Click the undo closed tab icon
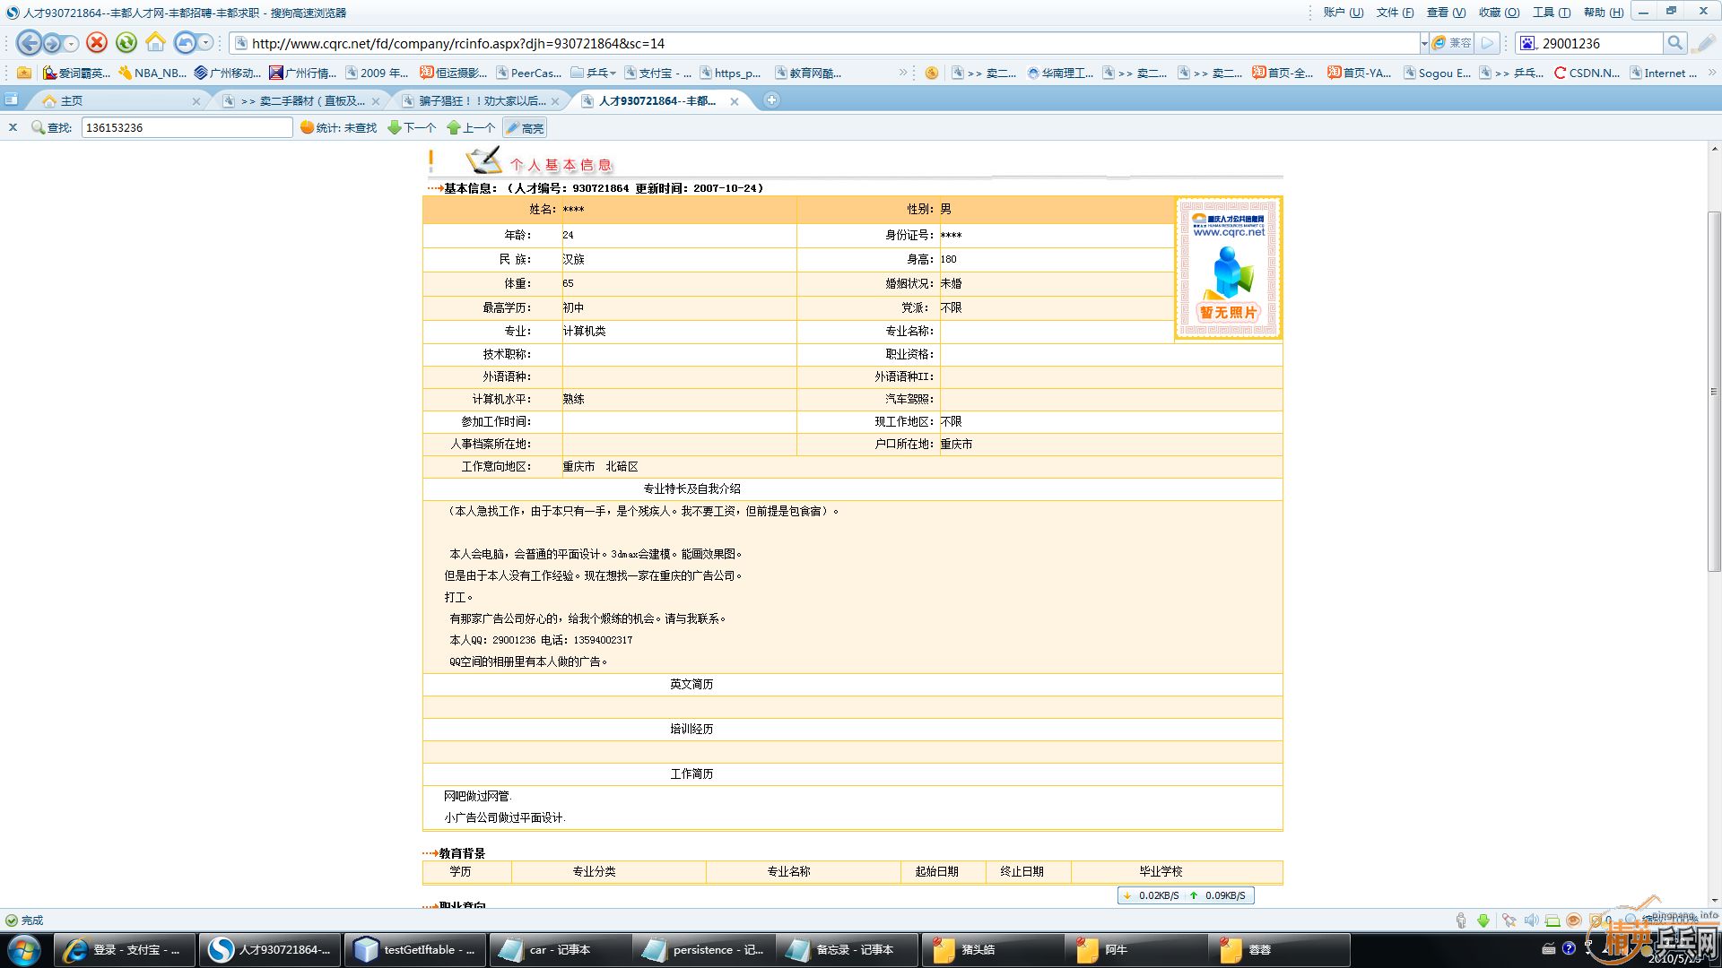The width and height of the screenshot is (1722, 968). click(185, 42)
